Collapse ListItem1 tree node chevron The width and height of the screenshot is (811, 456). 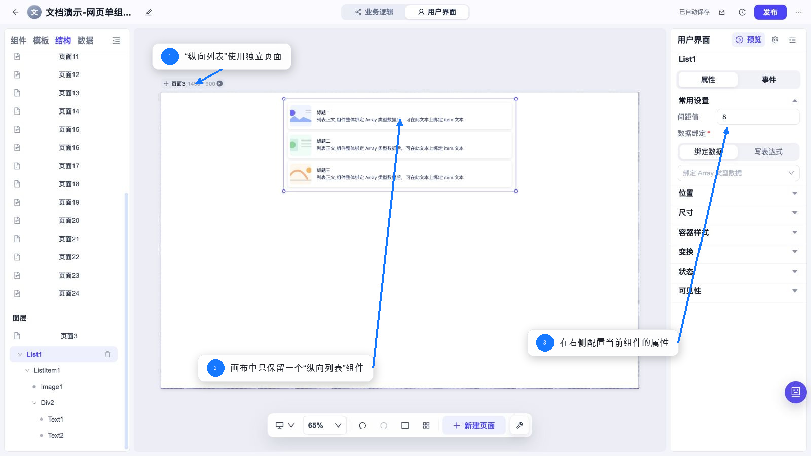(x=27, y=370)
